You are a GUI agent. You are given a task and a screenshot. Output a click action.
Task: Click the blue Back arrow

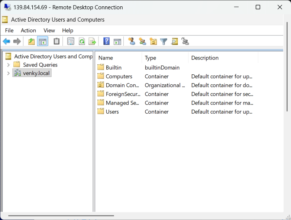tap(6, 41)
